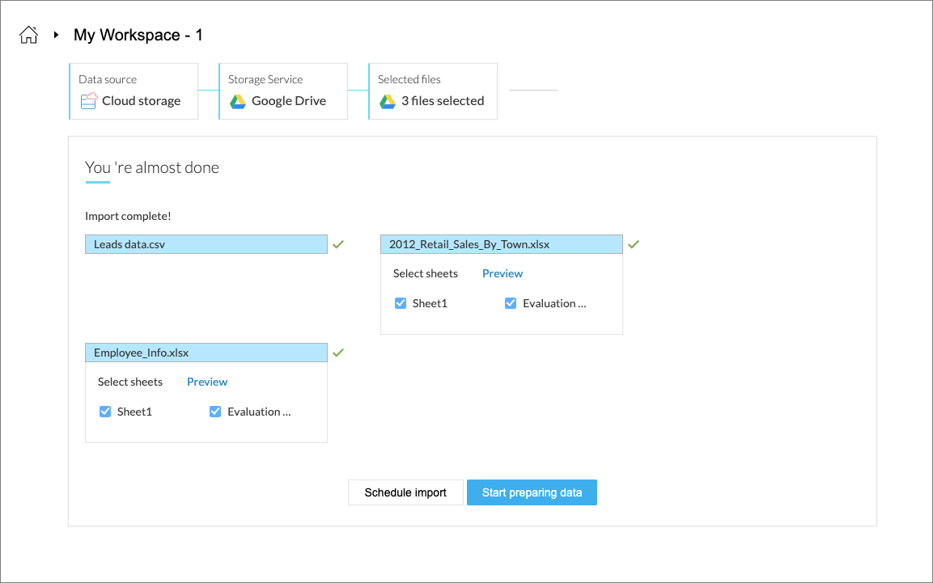The height and width of the screenshot is (583, 933).
Task: Uncheck the Evaluation sheet for Retail Sales
Action: pos(511,302)
